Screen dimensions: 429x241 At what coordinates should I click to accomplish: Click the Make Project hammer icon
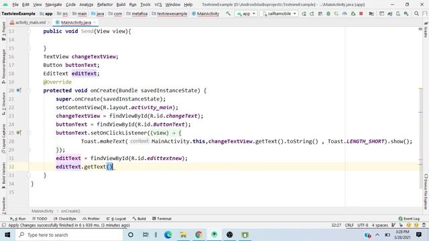pos(228,13)
